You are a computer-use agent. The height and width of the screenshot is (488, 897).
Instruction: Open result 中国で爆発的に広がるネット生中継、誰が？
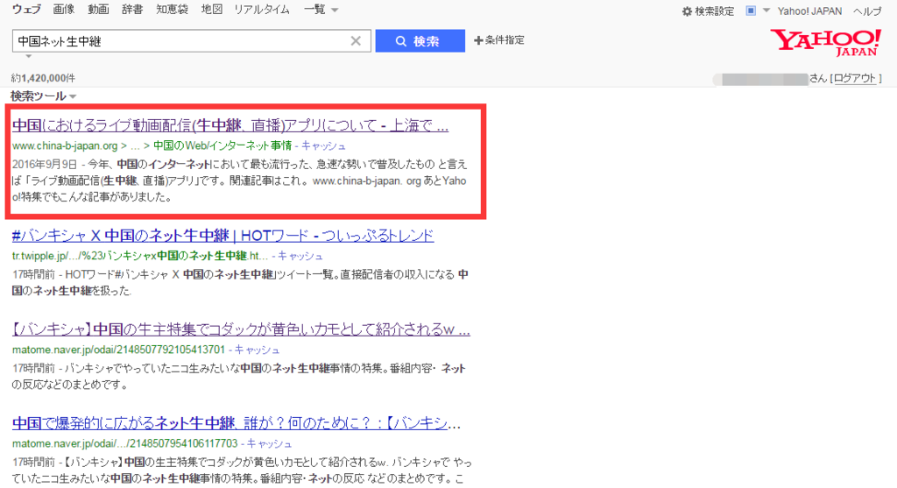pos(237,423)
